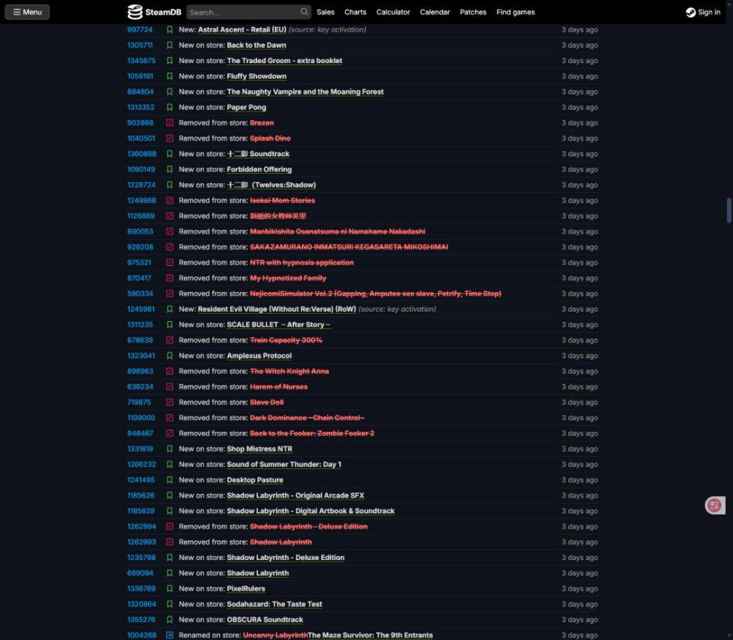
Task: Go to Charts
Action: 356,12
